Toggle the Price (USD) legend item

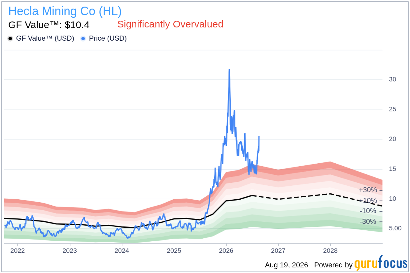(x=104, y=38)
